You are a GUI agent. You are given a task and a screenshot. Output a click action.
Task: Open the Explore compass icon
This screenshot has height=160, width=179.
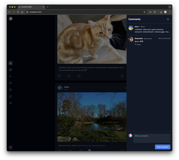tap(11, 70)
